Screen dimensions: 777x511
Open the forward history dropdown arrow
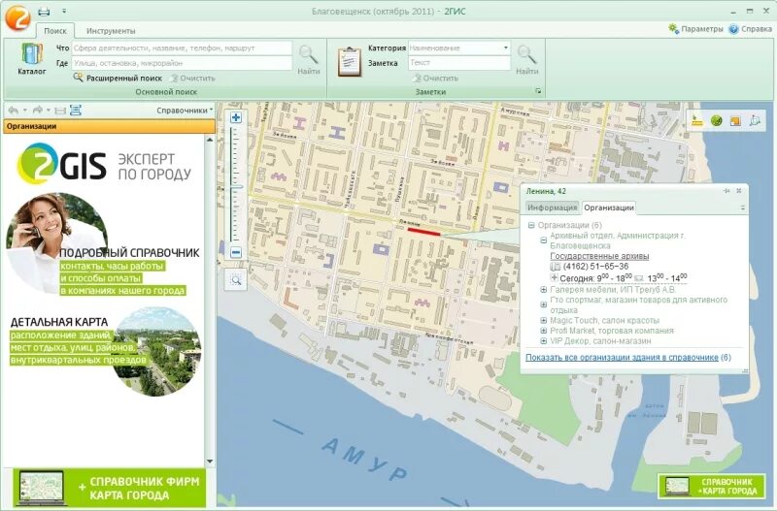click(x=49, y=110)
